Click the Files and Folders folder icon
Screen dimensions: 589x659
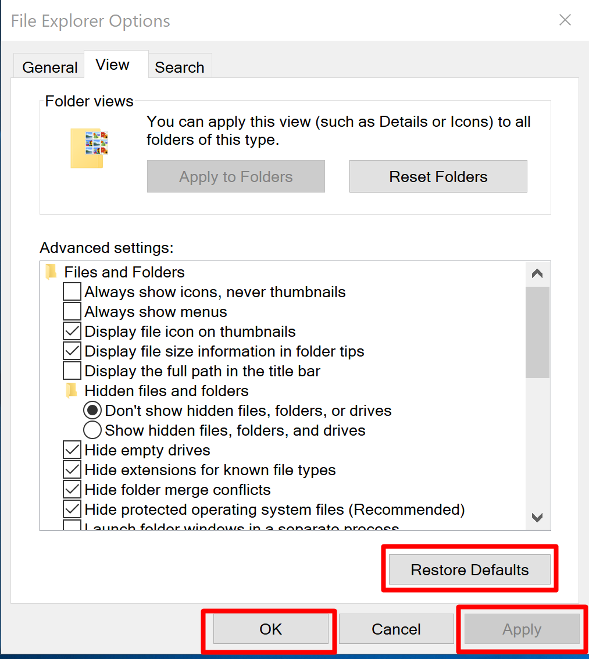(52, 272)
